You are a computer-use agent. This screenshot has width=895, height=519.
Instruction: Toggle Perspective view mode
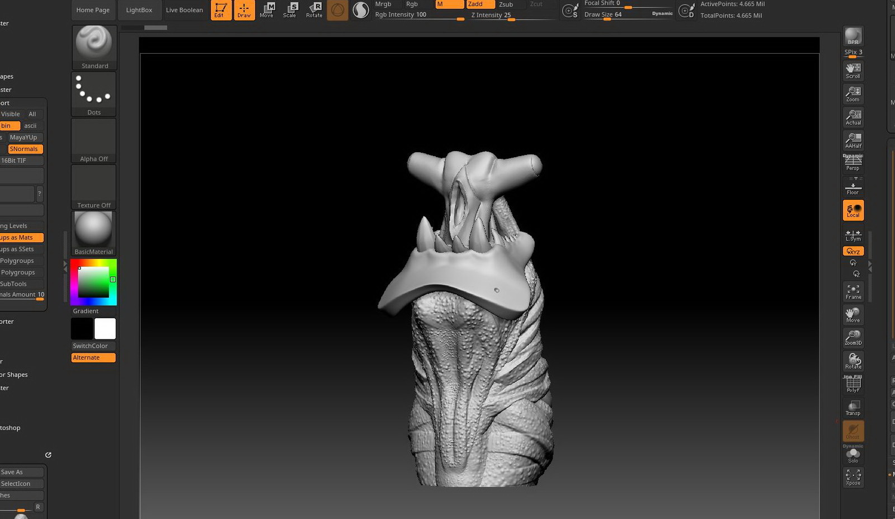(x=853, y=163)
